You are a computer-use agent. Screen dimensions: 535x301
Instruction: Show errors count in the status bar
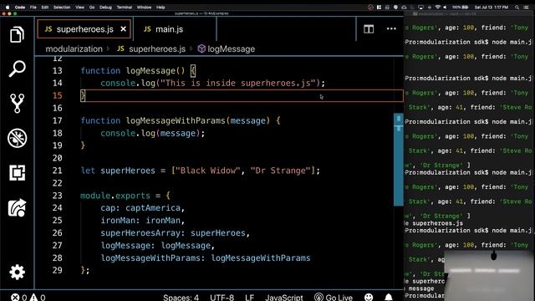tap(19, 298)
